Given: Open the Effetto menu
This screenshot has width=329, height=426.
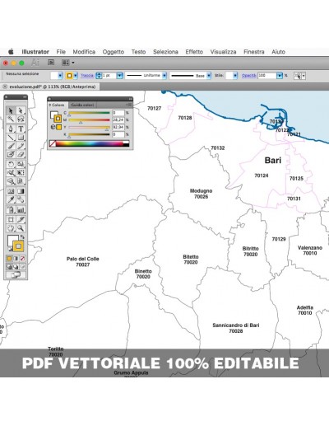Looking at the screenshot, I should click(194, 52).
